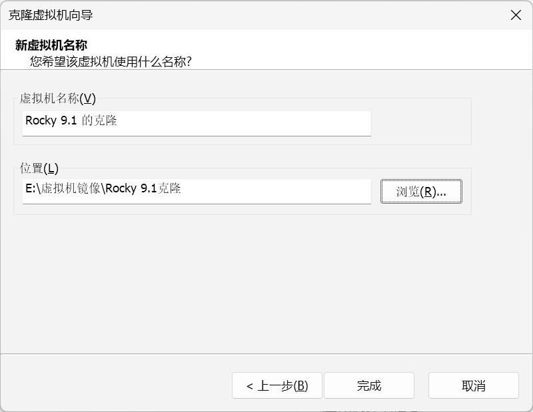Screen dimensions: 533x412
Task: Open the 浏览(R)... folder browser
Action: (x=421, y=192)
